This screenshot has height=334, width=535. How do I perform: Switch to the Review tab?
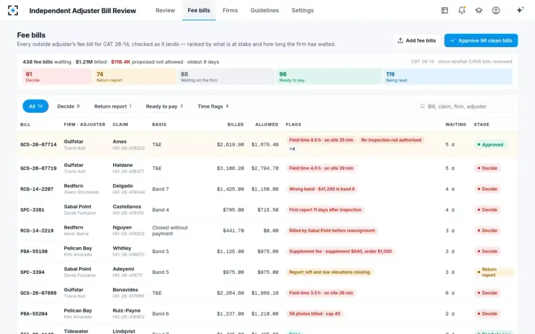(x=165, y=10)
